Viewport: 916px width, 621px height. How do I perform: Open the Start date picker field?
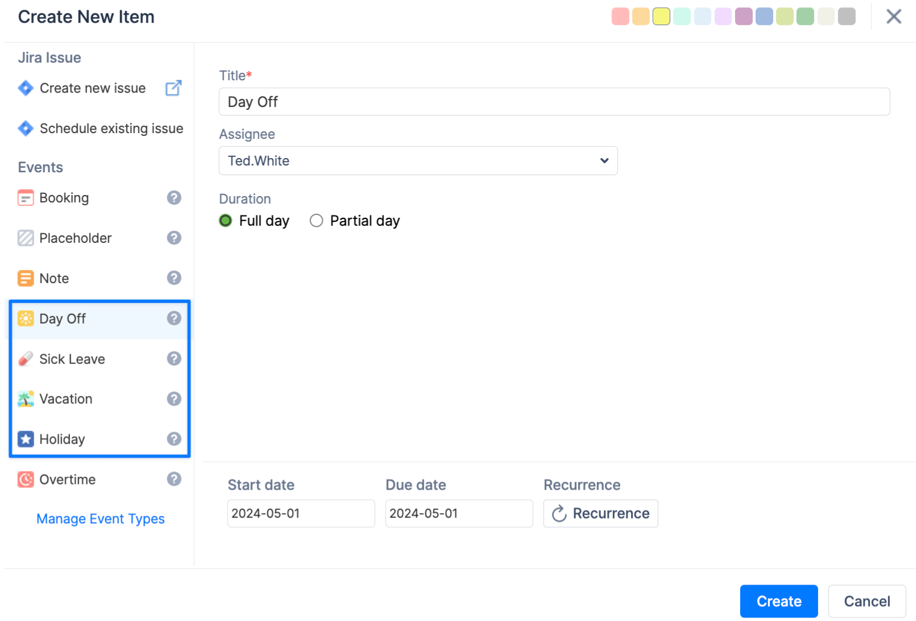pyautogui.click(x=301, y=514)
